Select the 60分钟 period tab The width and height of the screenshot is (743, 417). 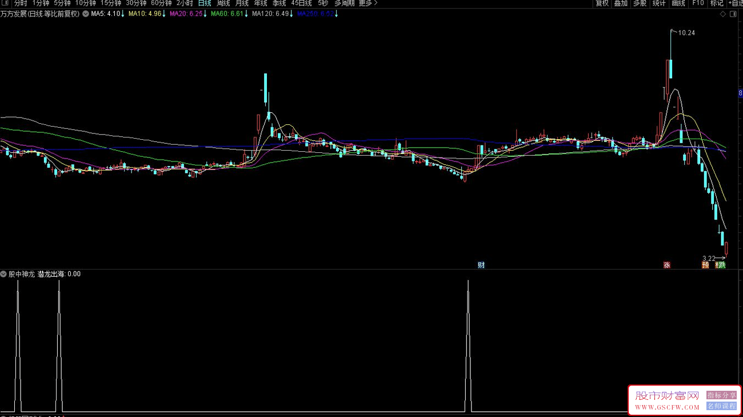161,3
